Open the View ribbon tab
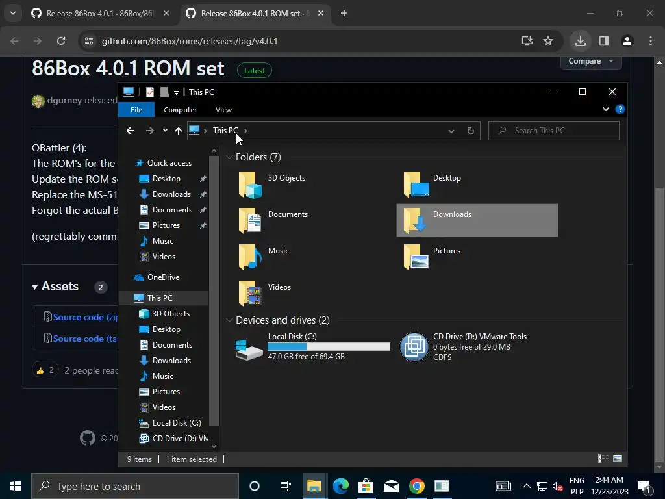Image resolution: width=665 pixels, height=499 pixels. [x=223, y=110]
